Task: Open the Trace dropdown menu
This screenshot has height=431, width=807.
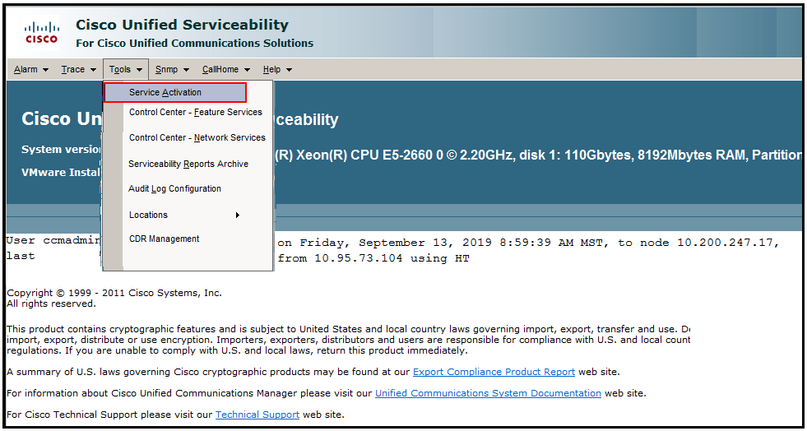Action: coord(79,70)
